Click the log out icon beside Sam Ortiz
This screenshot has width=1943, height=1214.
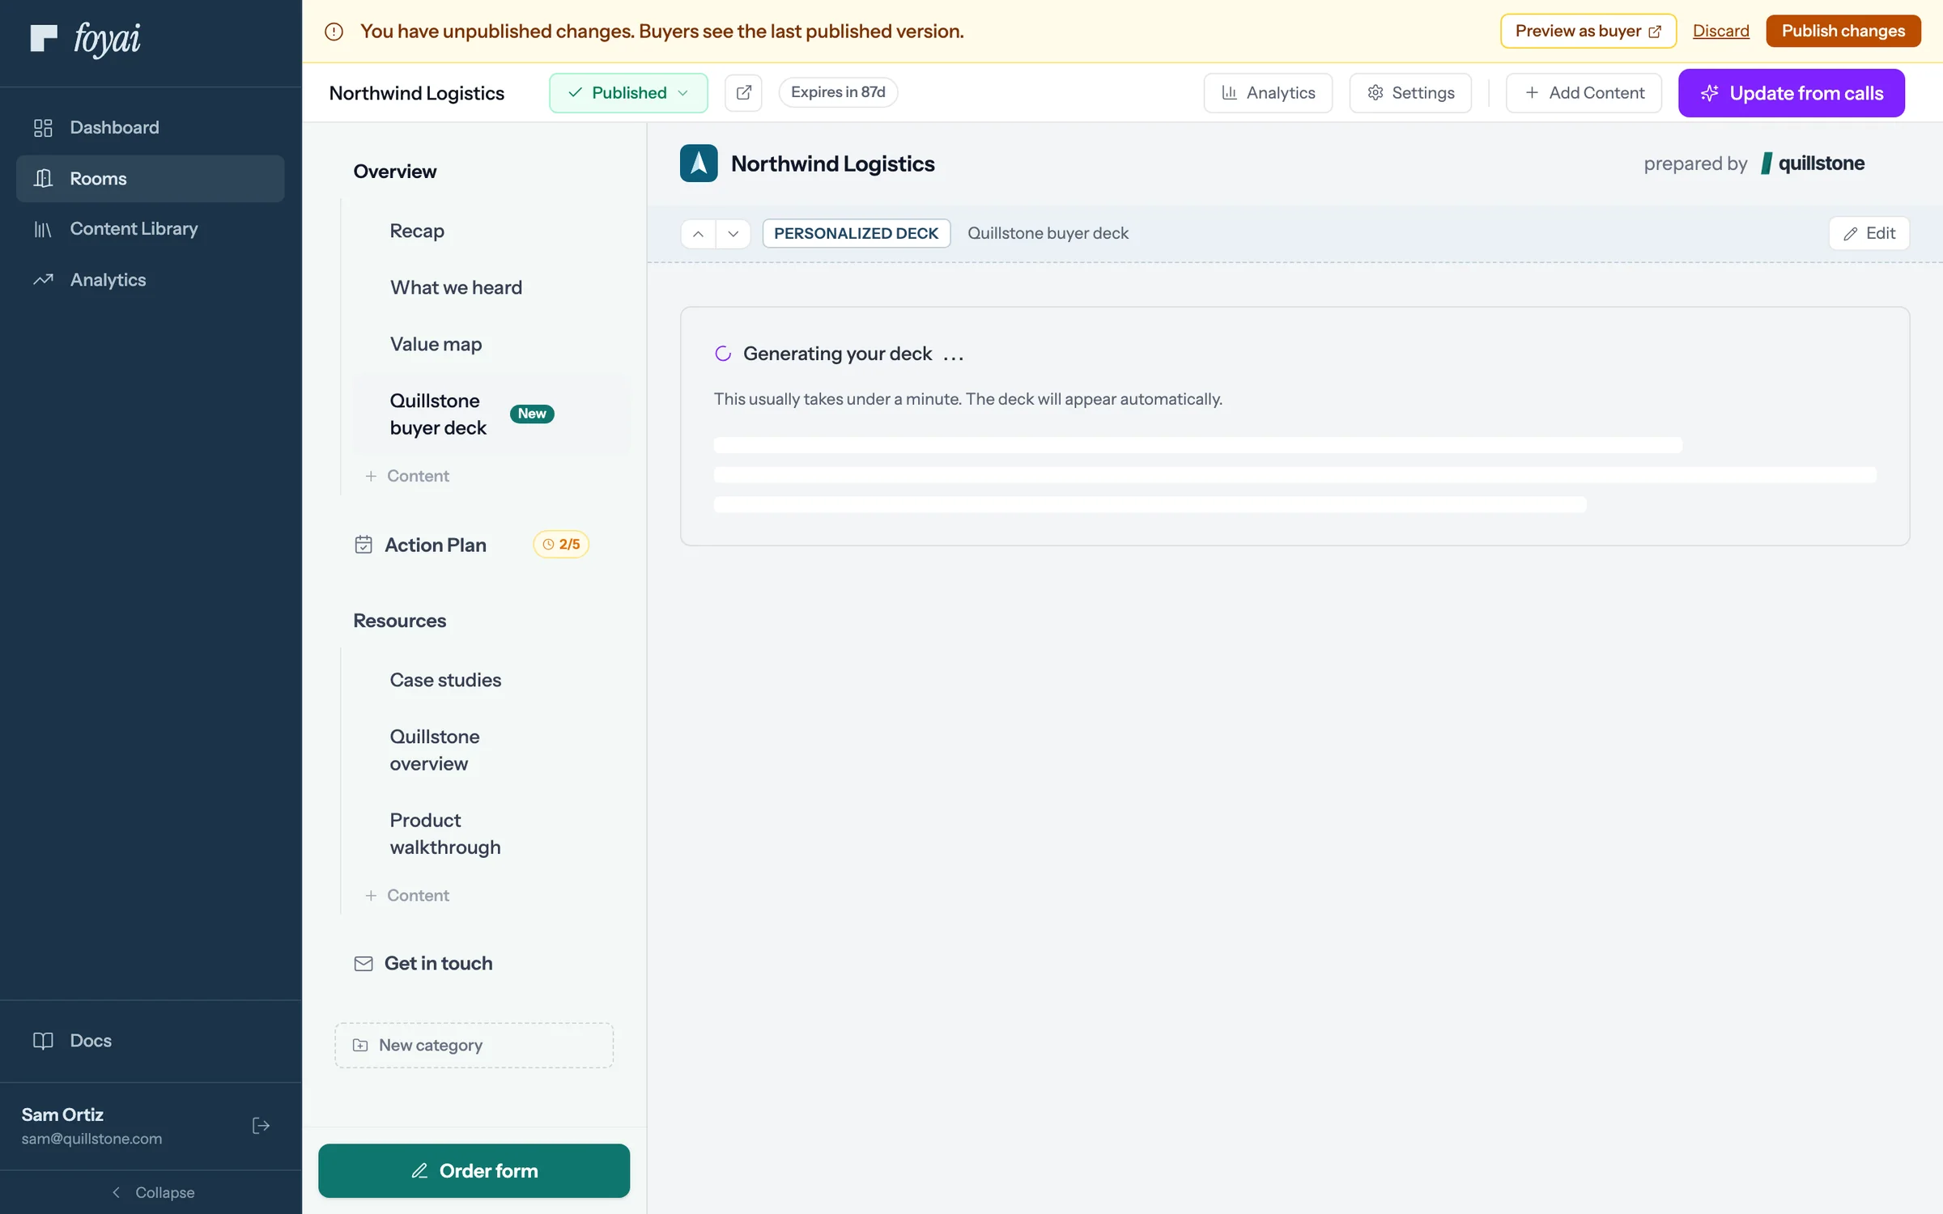point(261,1126)
